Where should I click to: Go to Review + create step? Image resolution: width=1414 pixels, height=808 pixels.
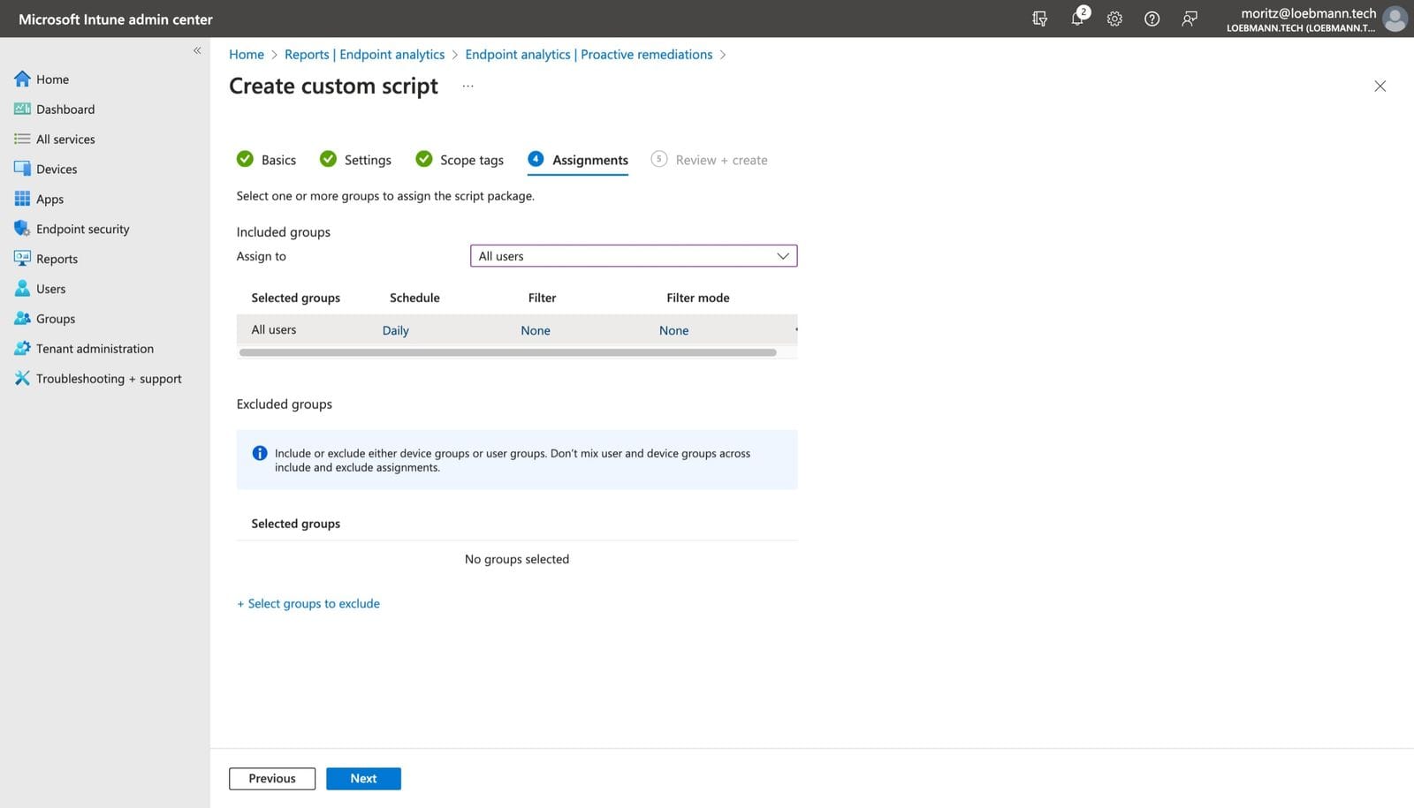click(x=709, y=159)
